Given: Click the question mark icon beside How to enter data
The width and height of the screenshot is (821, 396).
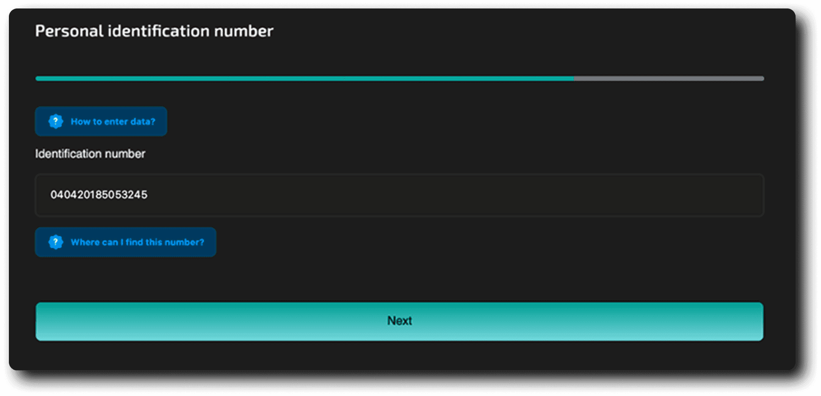Looking at the screenshot, I should point(55,121).
